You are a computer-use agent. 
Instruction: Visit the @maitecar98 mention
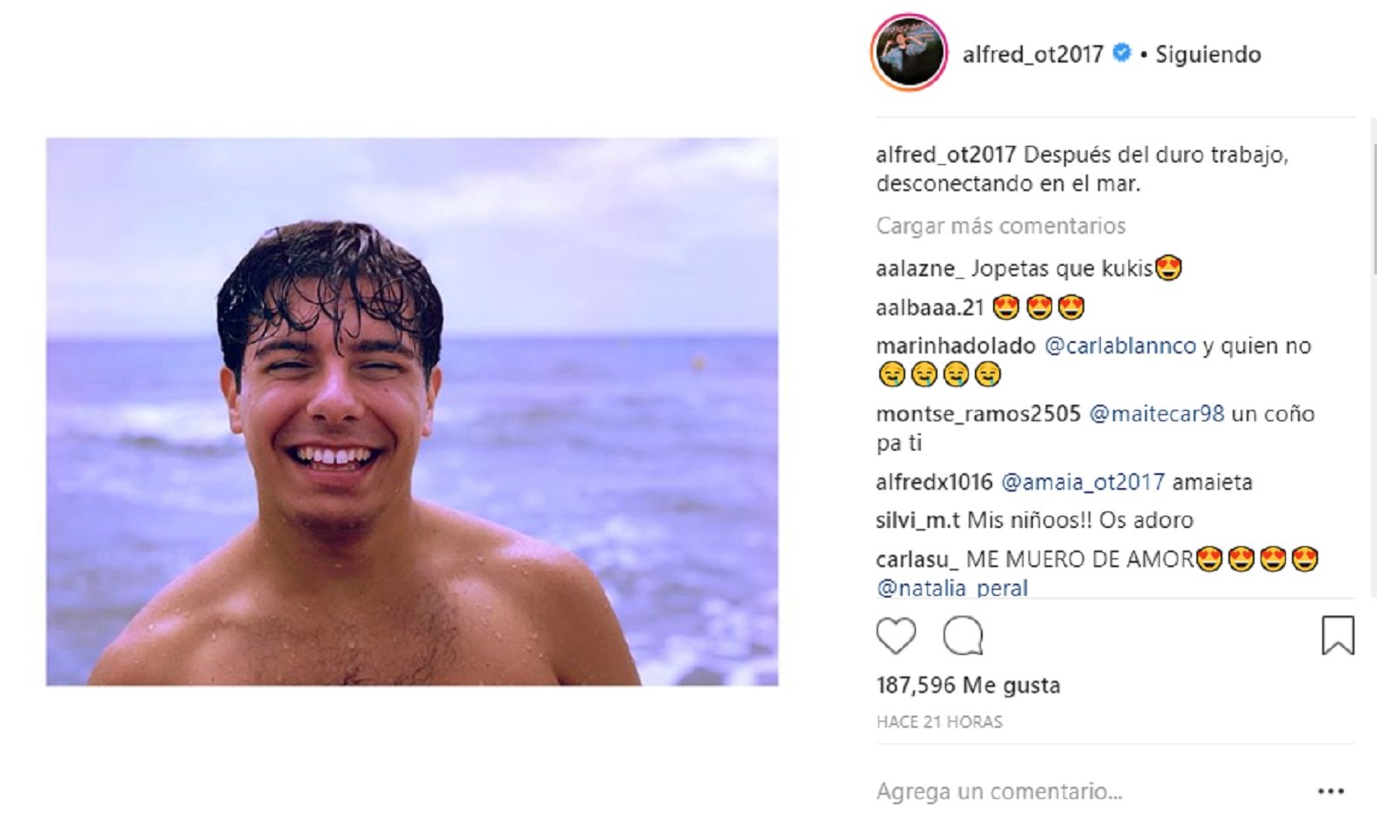1156,413
